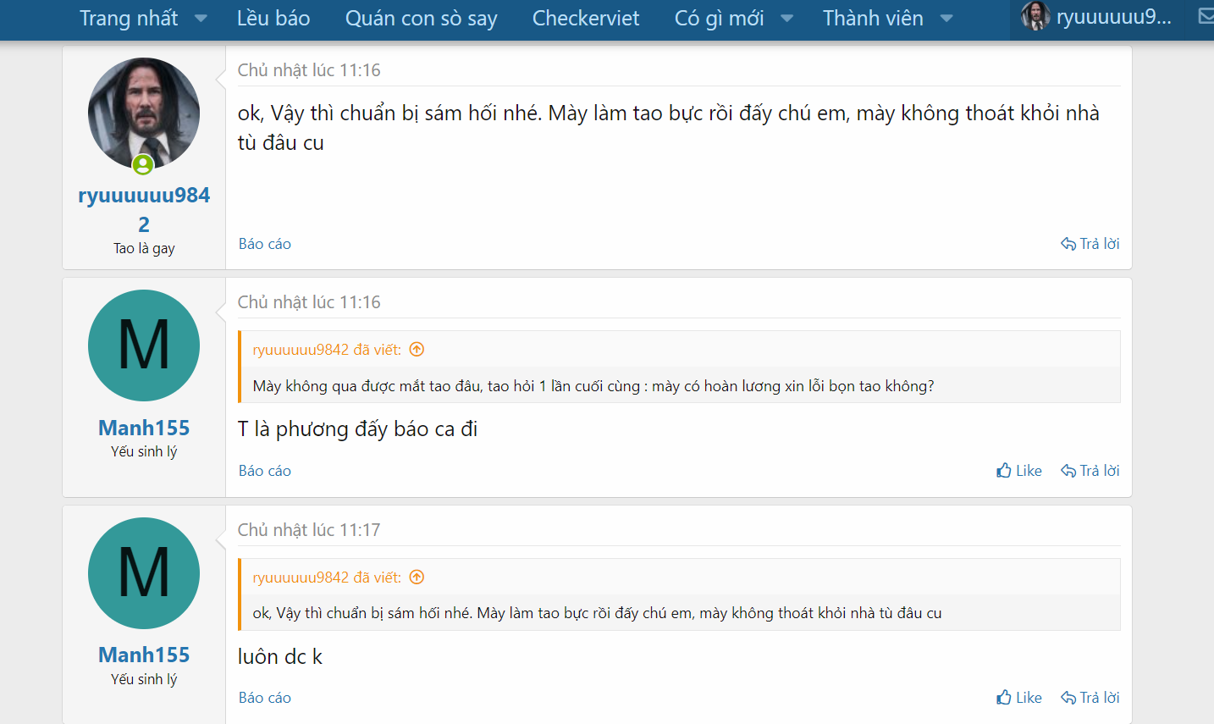
Task: Open Manh155 profile link in the 11:16 post
Action: pyautogui.click(x=144, y=428)
